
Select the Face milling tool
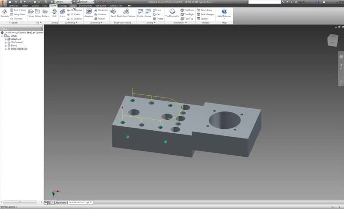[63, 13]
